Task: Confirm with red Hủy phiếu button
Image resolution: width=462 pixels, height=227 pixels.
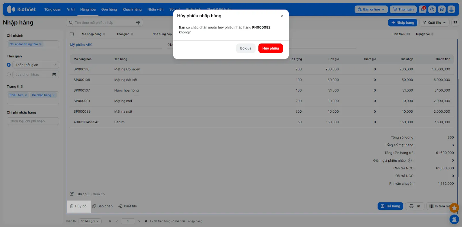Action: click(x=270, y=48)
